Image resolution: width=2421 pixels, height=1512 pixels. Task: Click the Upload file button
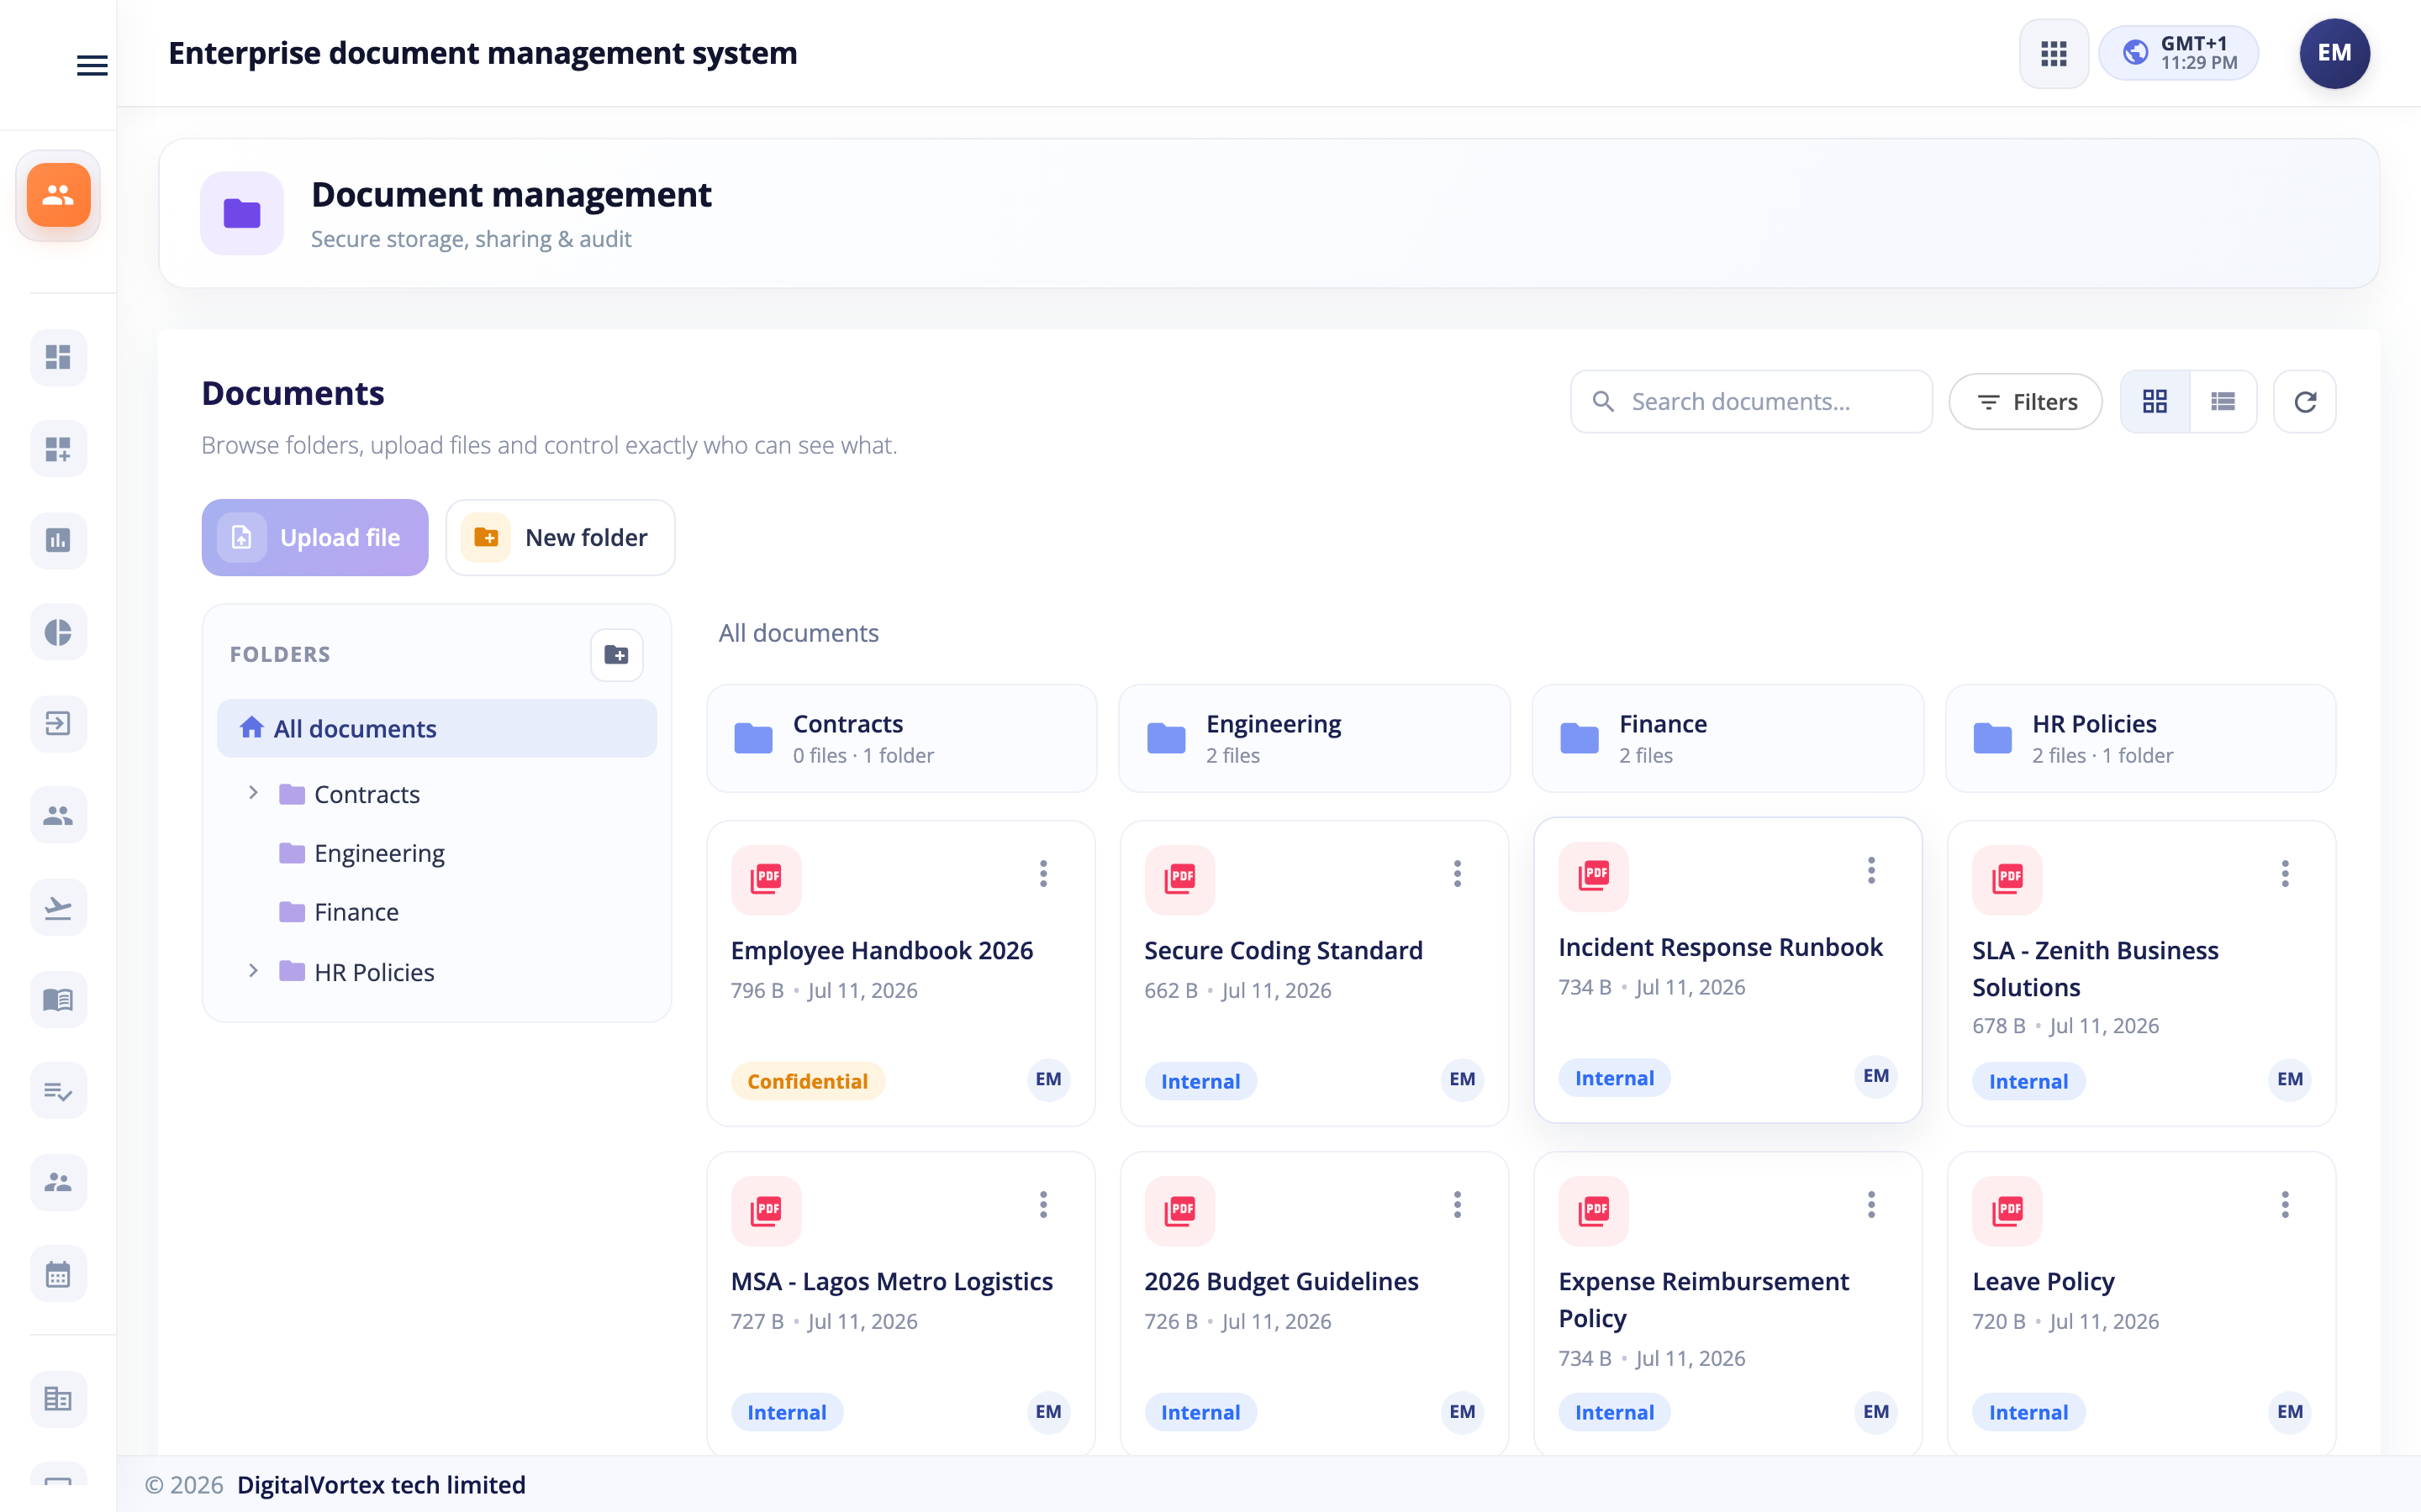tap(315, 538)
